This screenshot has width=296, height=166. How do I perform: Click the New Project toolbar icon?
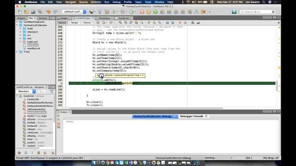pyautogui.click(x=26, y=12)
